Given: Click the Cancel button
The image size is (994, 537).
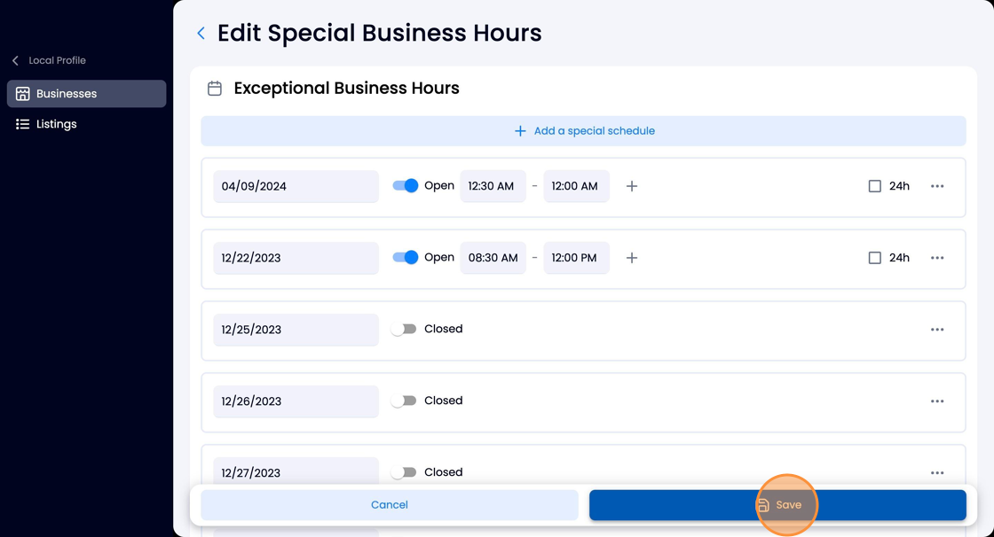Looking at the screenshot, I should click(390, 505).
